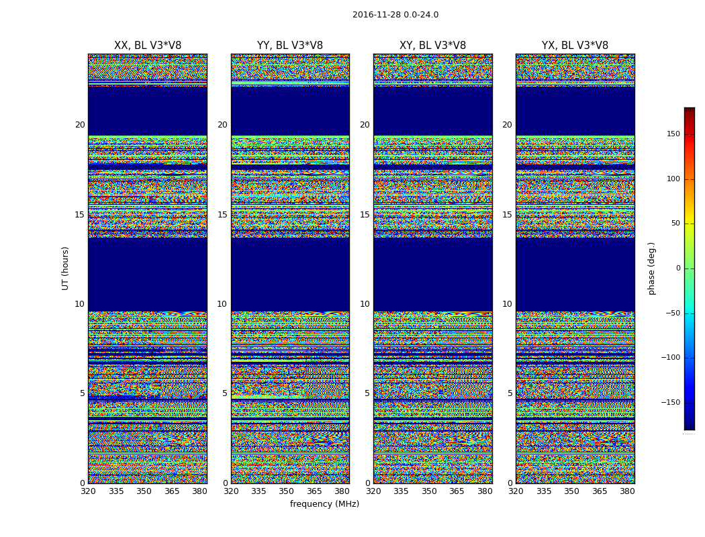Select the 'YY, BL V3*V8' panel title
The height and width of the screenshot is (537, 705).
pos(290,46)
